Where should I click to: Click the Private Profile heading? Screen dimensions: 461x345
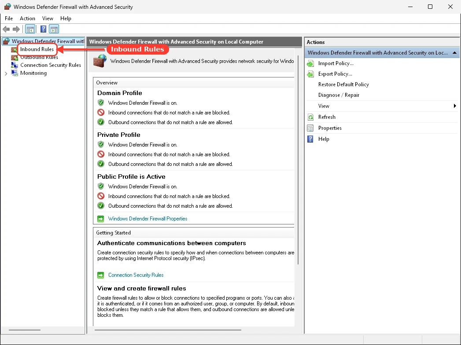pyautogui.click(x=119, y=135)
